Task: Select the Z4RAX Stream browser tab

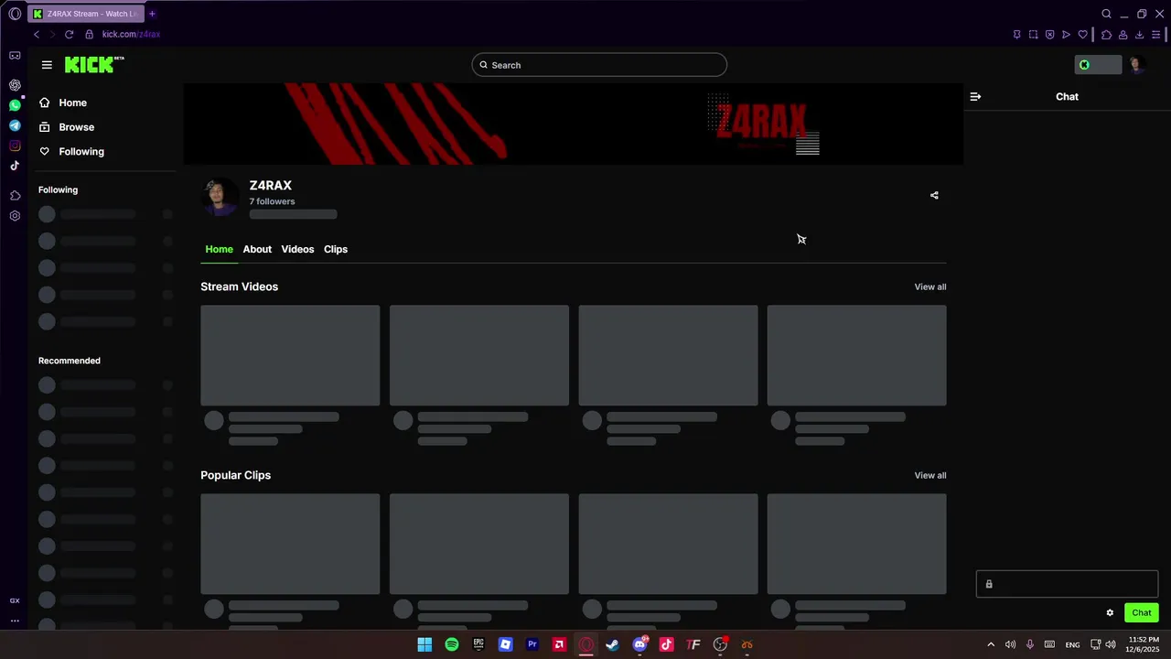Action: (85, 14)
